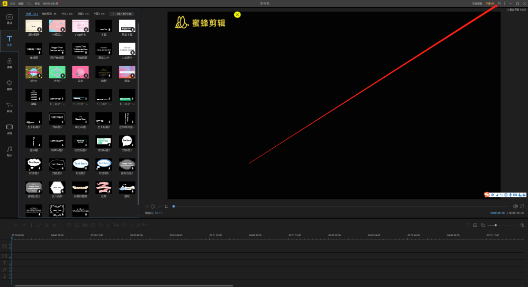528x287 pixels.
Task: Switch to the 全部 (43) tab
Action: tap(32, 14)
